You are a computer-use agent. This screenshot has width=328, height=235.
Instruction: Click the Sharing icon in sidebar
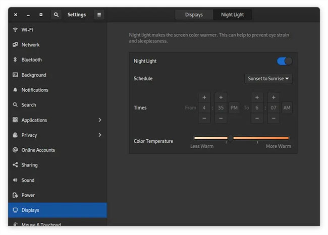(x=15, y=165)
